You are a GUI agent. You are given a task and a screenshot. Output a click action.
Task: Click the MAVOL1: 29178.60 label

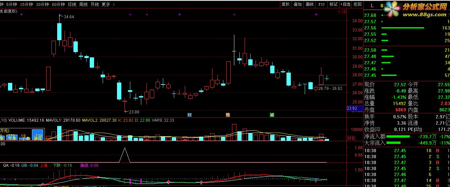(x=63, y=120)
